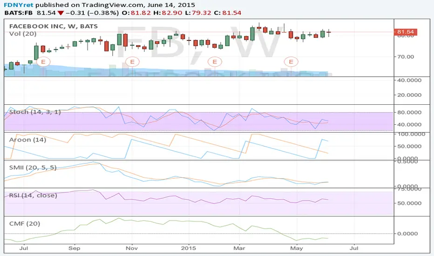
Task: Click the 50.0000 Aroon axis label
Action: 409,146
